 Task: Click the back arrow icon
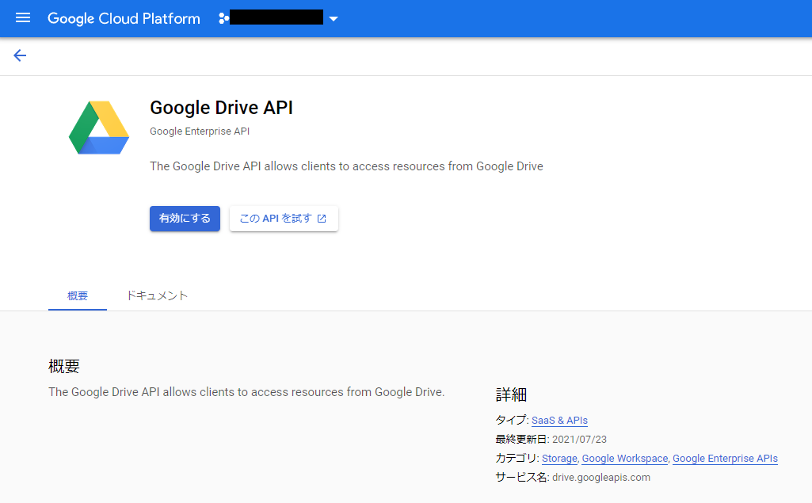pyautogui.click(x=20, y=55)
